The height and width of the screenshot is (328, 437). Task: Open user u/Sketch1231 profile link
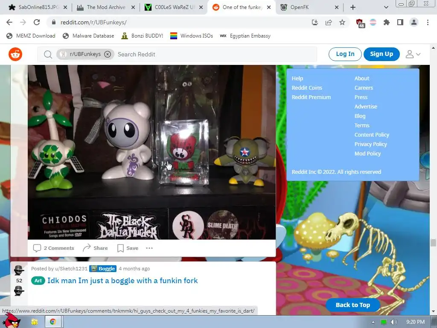pyautogui.click(x=71, y=269)
